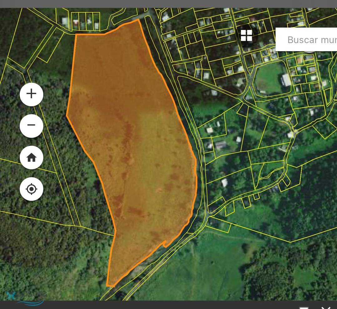The width and height of the screenshot is (337, 309).
Task: Select the orange highlighted parcel
Action: [x=131, y=140]
